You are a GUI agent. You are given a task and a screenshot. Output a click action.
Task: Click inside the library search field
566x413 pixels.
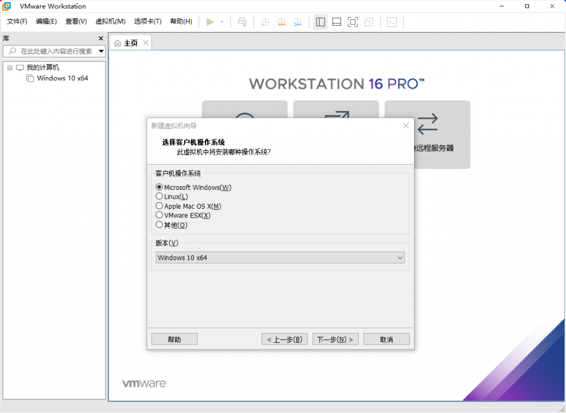click(55, 51)
